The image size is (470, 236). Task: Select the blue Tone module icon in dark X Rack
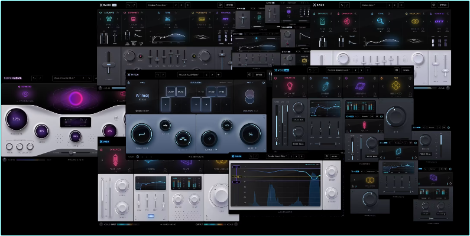[x=167, y=19]
